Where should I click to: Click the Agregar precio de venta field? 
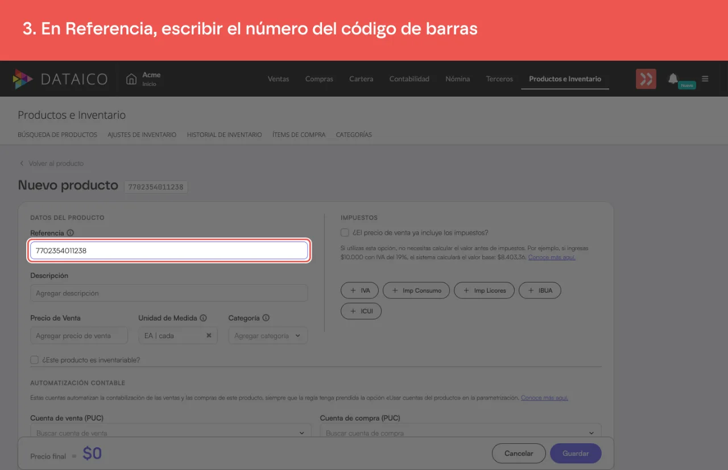click(x=79, y=336)
